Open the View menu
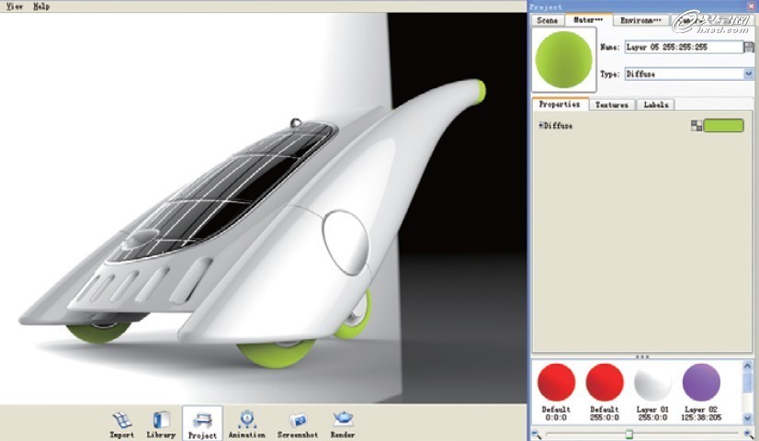Screen dimensions: 759x441 (15, 6)
